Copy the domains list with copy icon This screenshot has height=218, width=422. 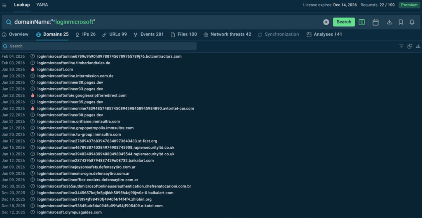pyautogui.click(x=410, y=46)
